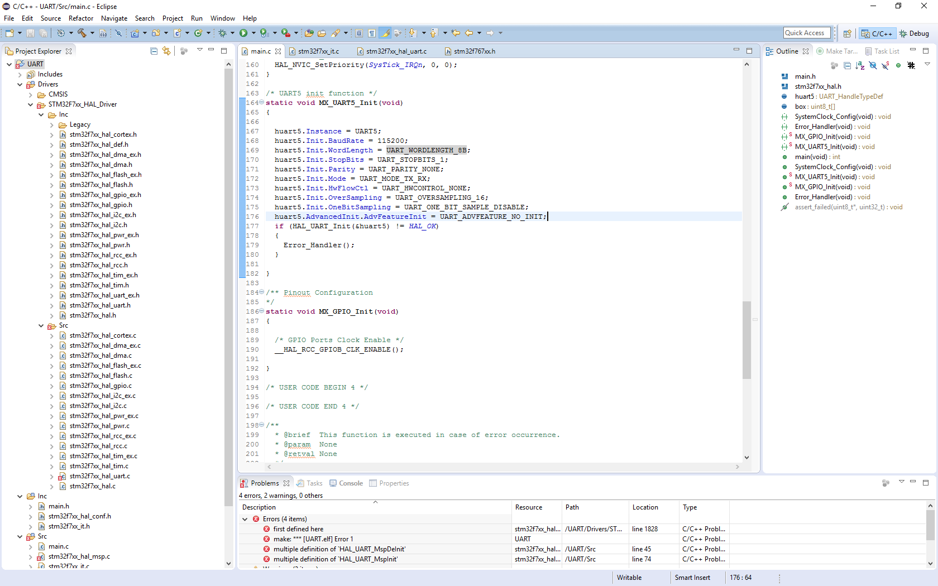Maximize the editor area
The width and height of the screenshot is (938, 586).
[x=749, y=50]
